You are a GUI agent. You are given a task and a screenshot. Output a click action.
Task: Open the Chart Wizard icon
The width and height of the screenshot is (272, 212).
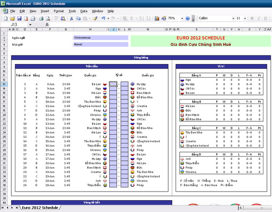click(158, 18)
